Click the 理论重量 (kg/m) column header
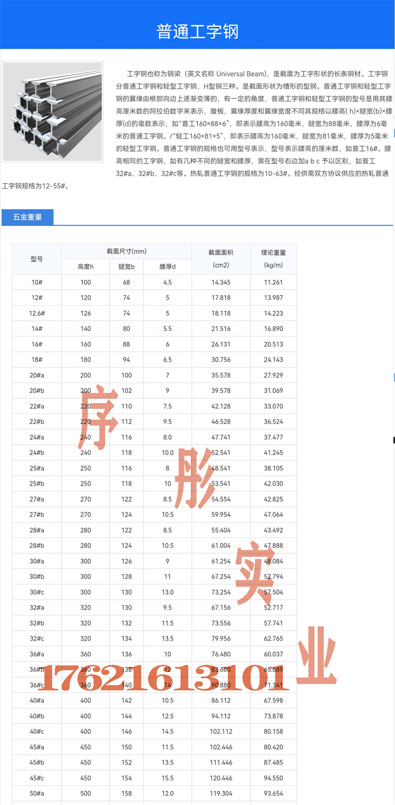Screen dimensions: 395x805 pyautogui.click(x=274, y=259)
